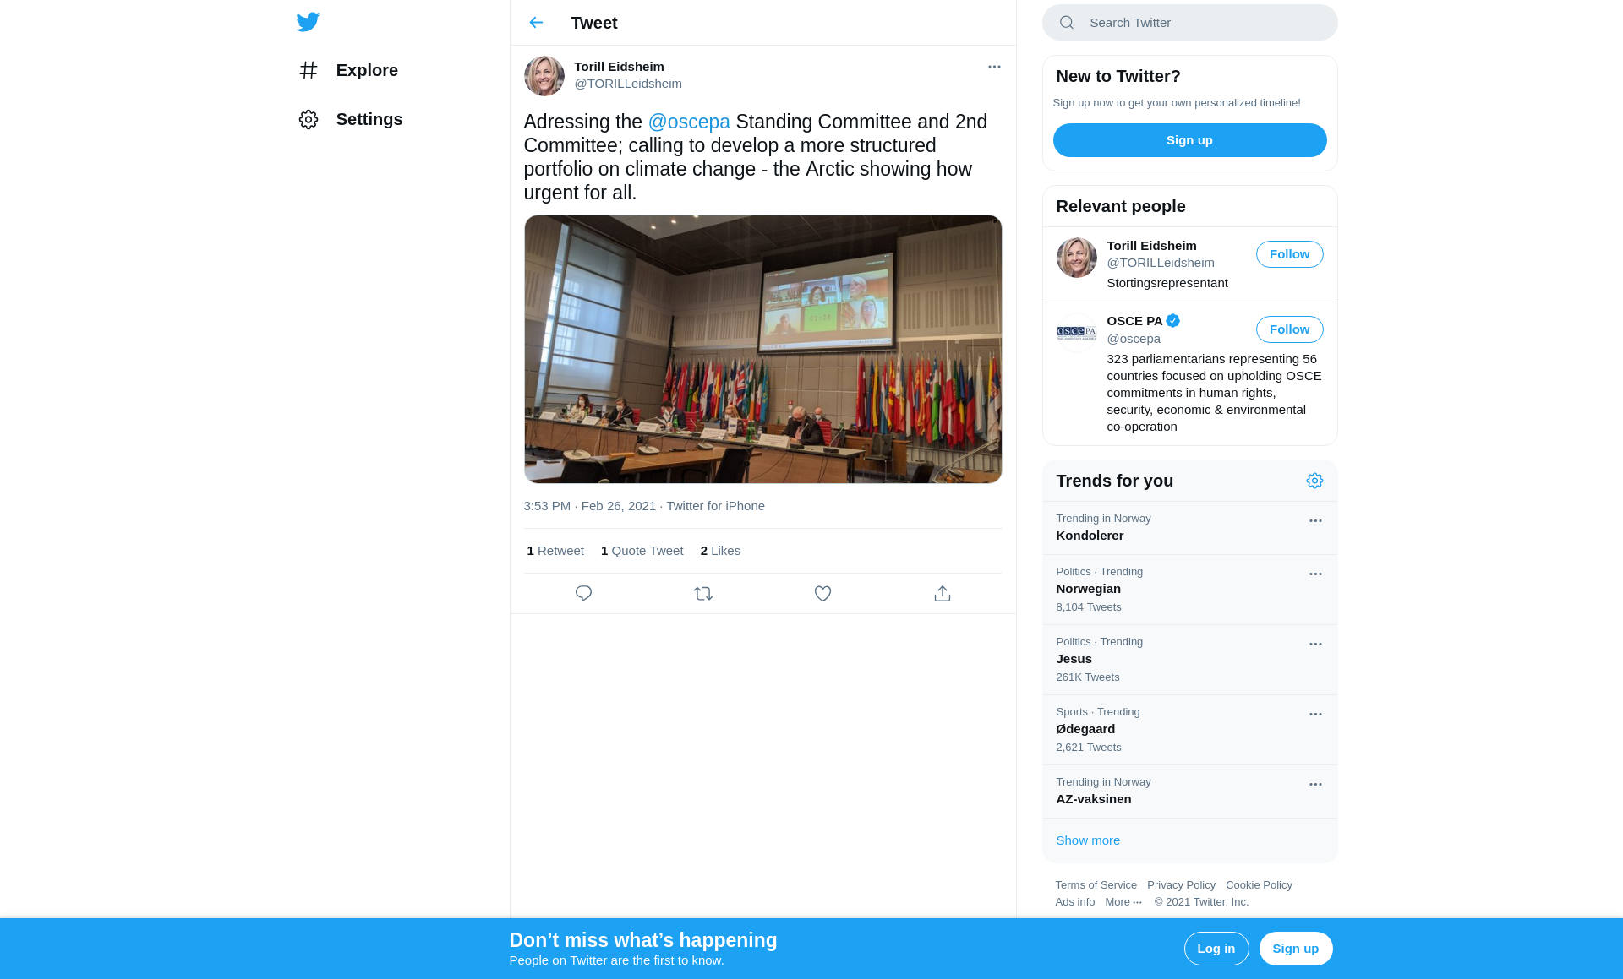Expand the footer More menu
This screenshot has height=979, width=1623.
tap(1123, 902)
